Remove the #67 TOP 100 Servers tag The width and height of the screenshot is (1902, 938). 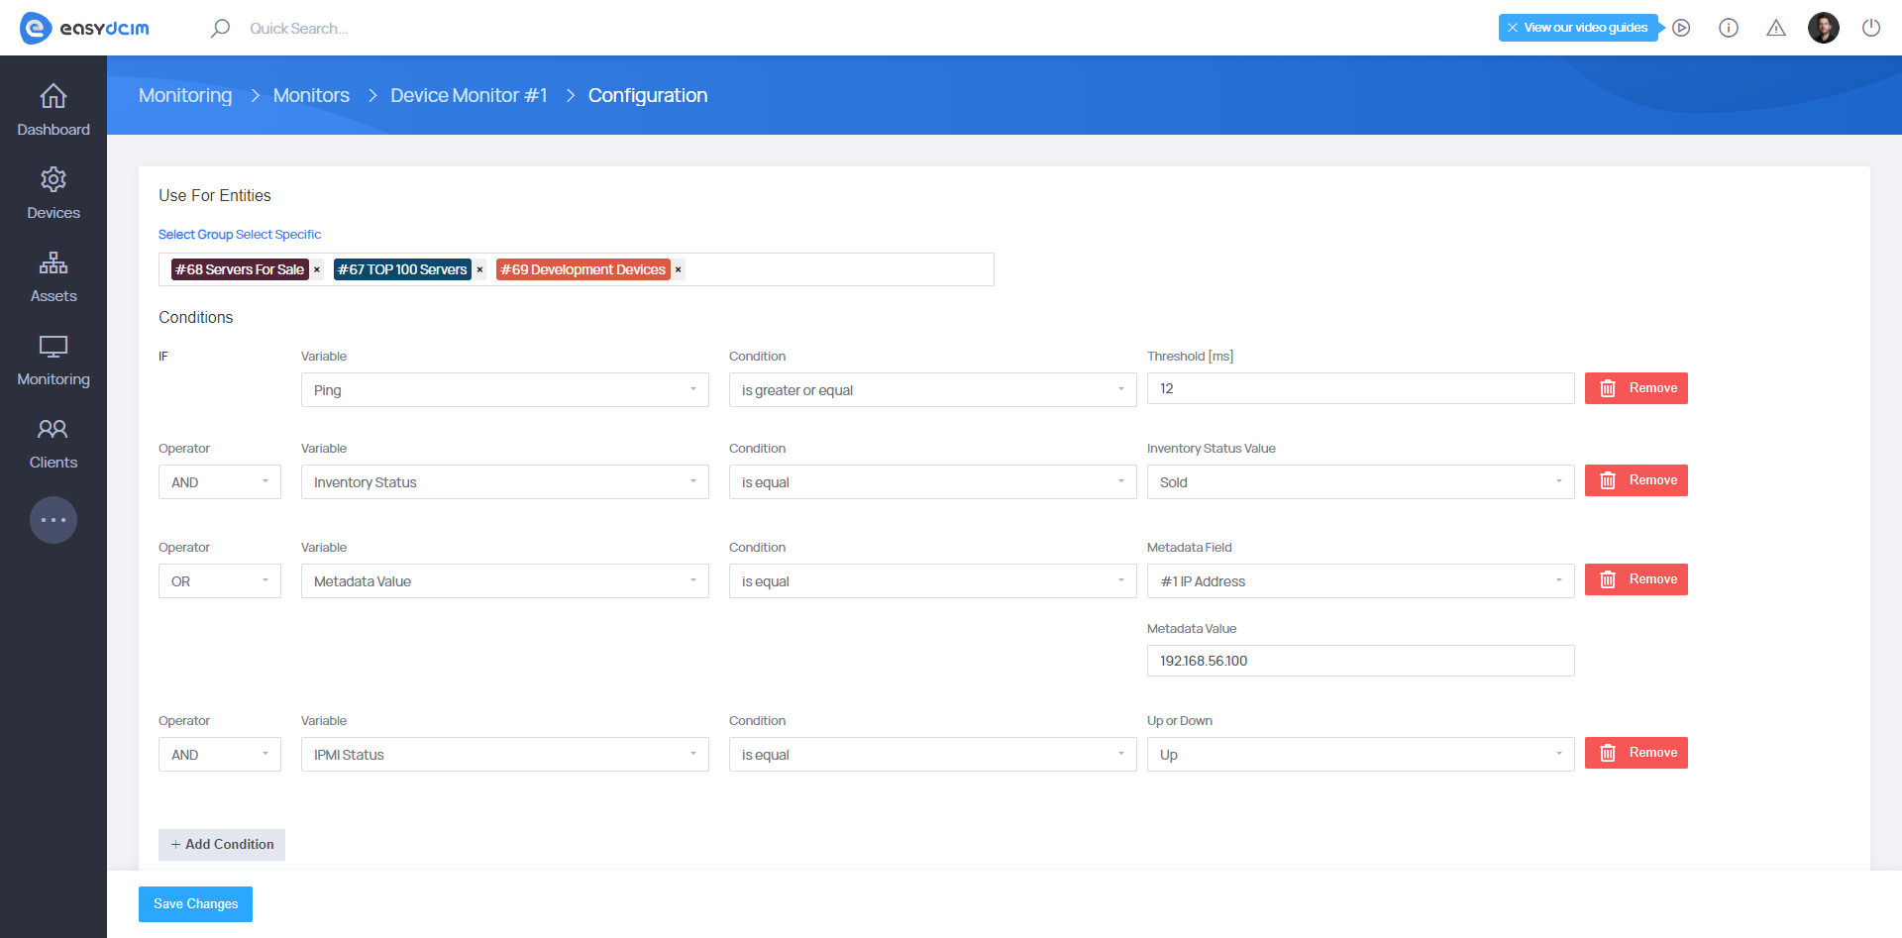coord(479,269)
